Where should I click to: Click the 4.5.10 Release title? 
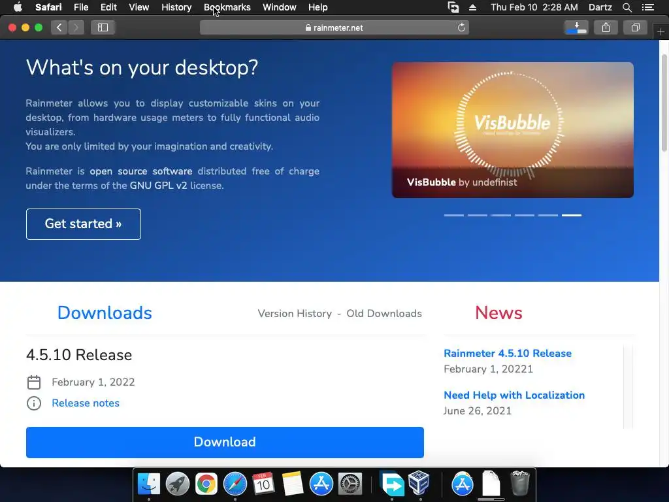tap(79, 355)
